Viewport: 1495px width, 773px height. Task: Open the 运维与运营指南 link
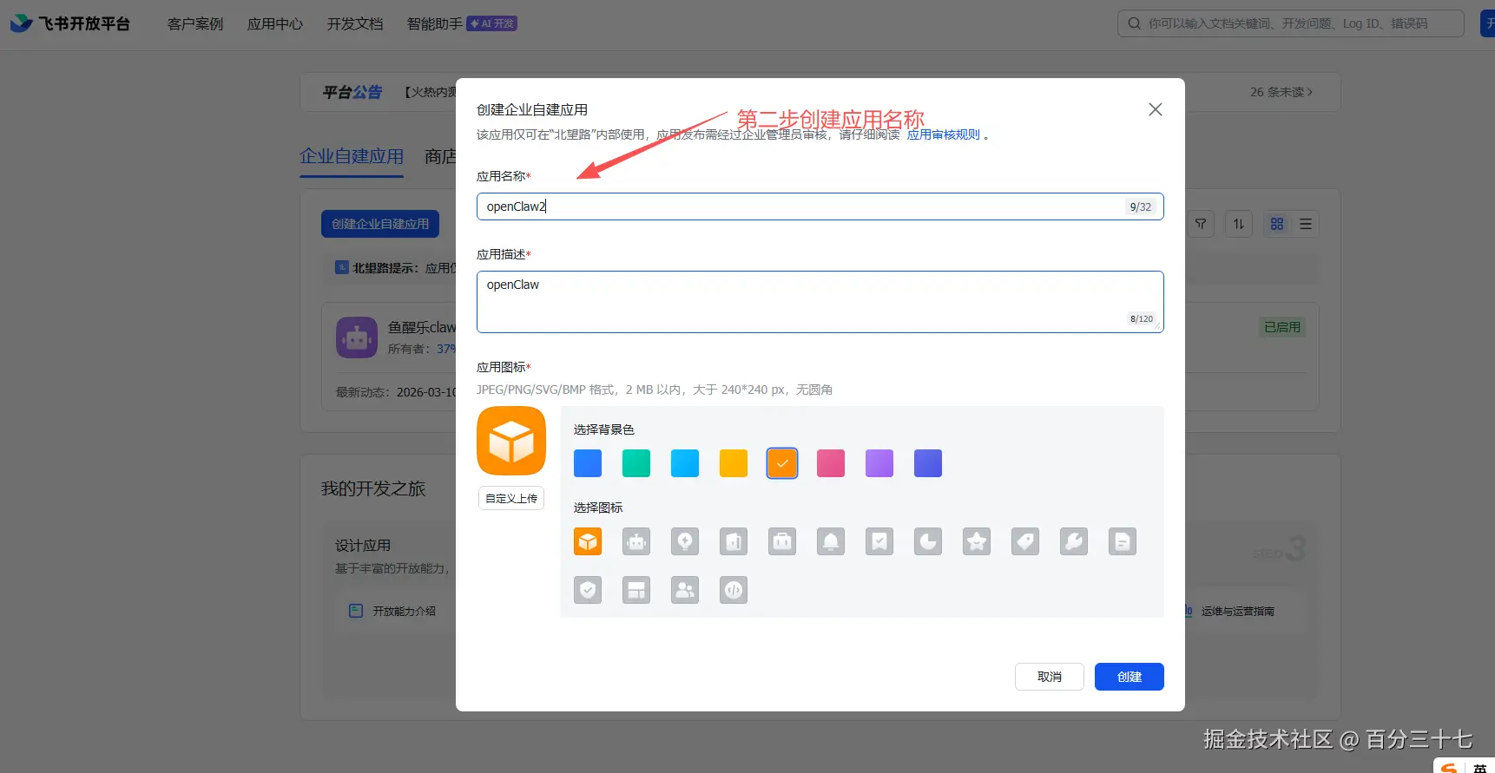1237,611
